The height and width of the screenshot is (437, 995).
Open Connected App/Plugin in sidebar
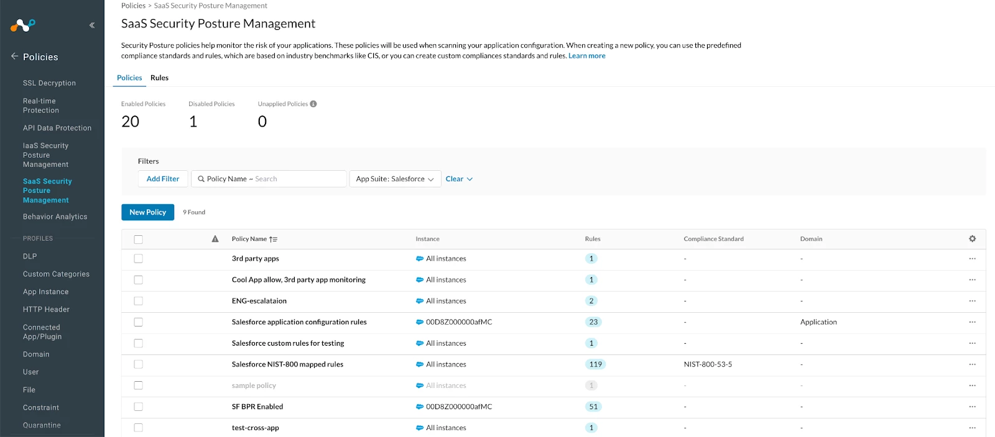coord(42,332)
